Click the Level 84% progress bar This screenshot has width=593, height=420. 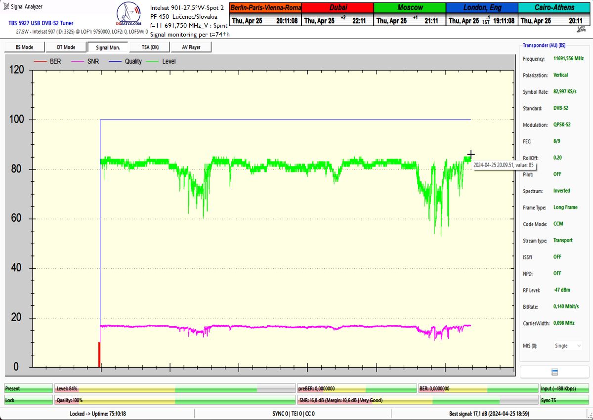point(175,389)
